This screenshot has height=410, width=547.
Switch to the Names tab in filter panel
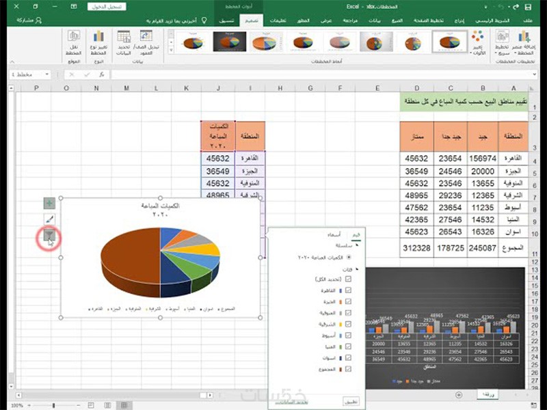pos(334,235)
